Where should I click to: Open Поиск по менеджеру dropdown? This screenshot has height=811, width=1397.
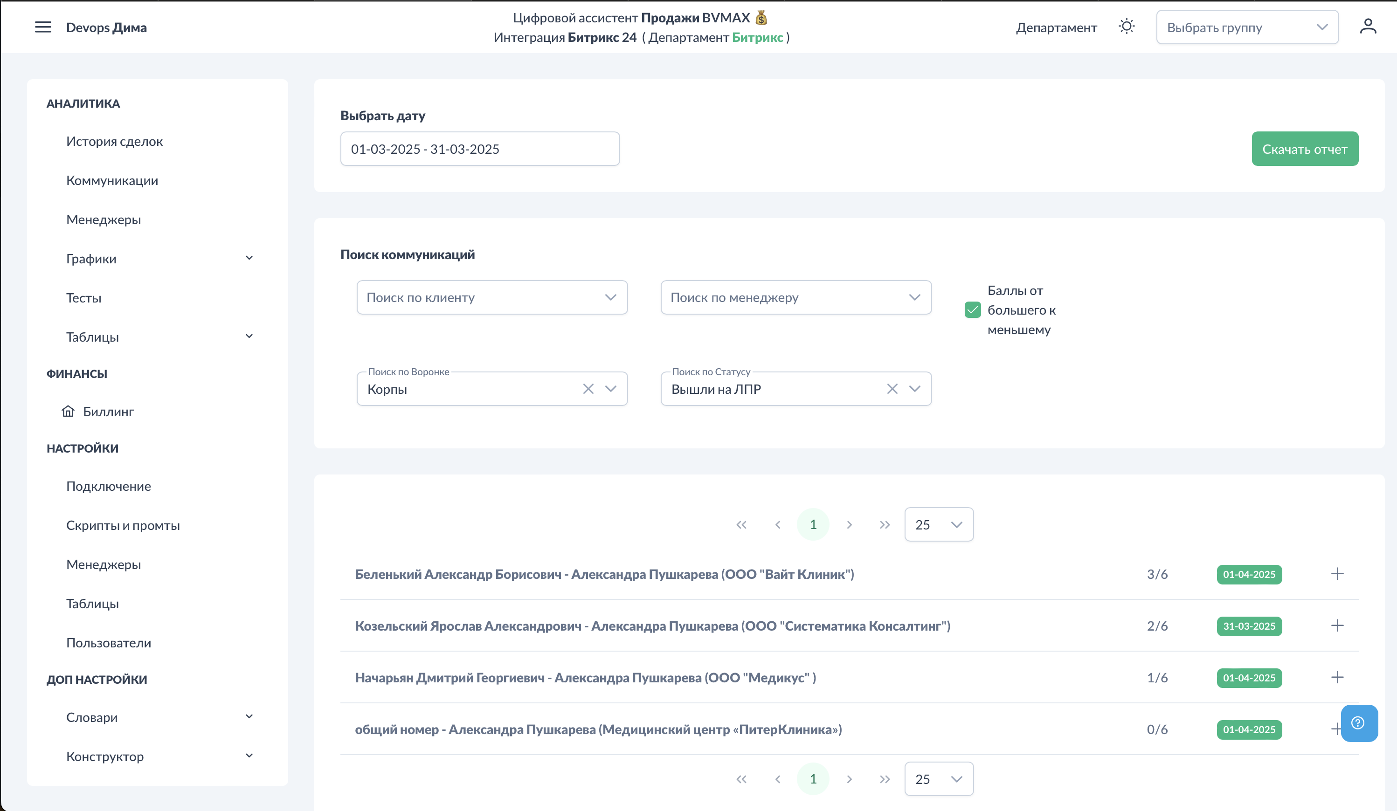(795, 297)
